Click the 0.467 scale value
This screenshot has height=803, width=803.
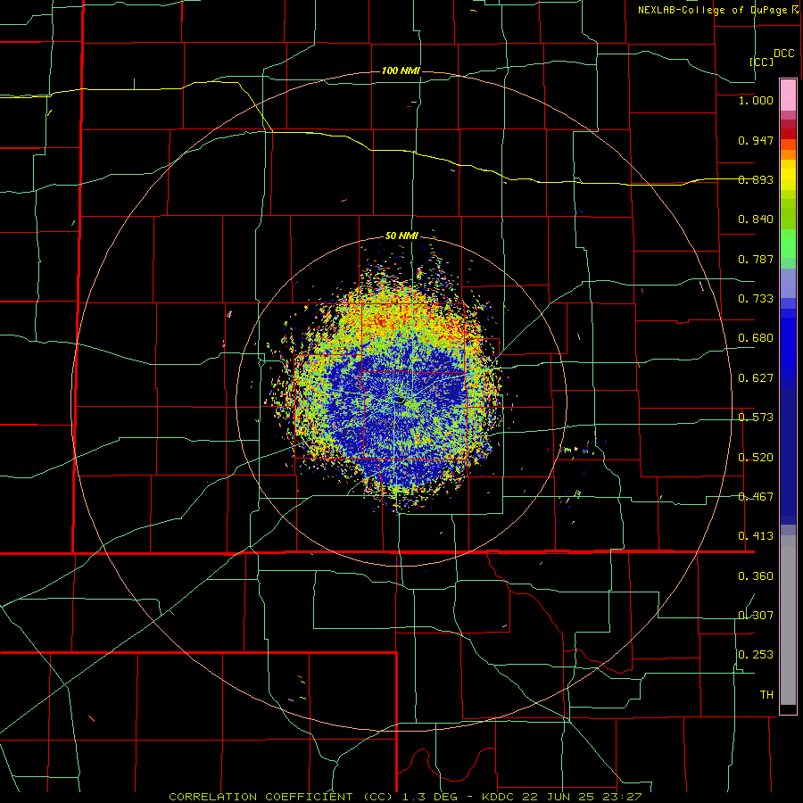pyautogui.click(x=756, y=497)
